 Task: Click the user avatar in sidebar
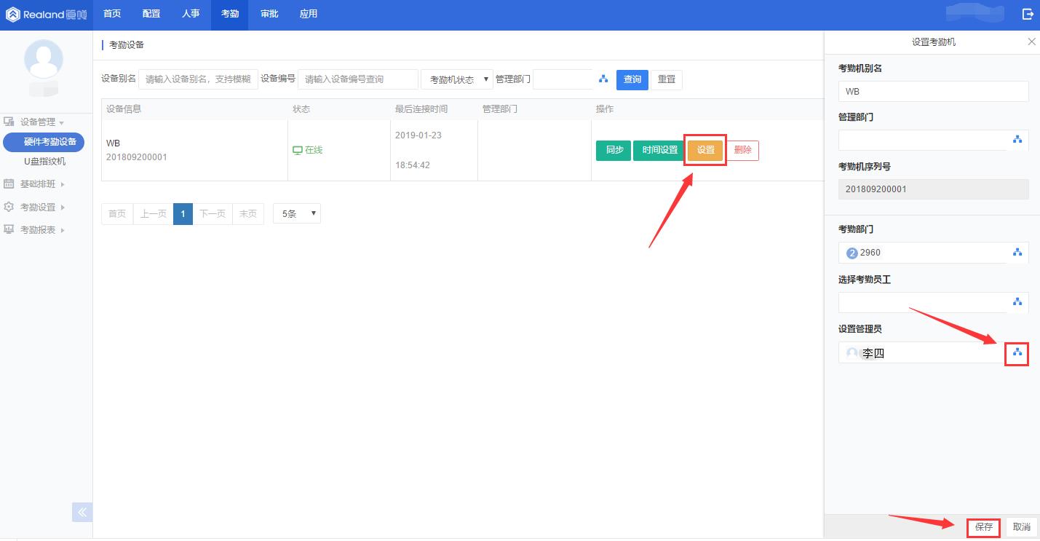point(44,60)
